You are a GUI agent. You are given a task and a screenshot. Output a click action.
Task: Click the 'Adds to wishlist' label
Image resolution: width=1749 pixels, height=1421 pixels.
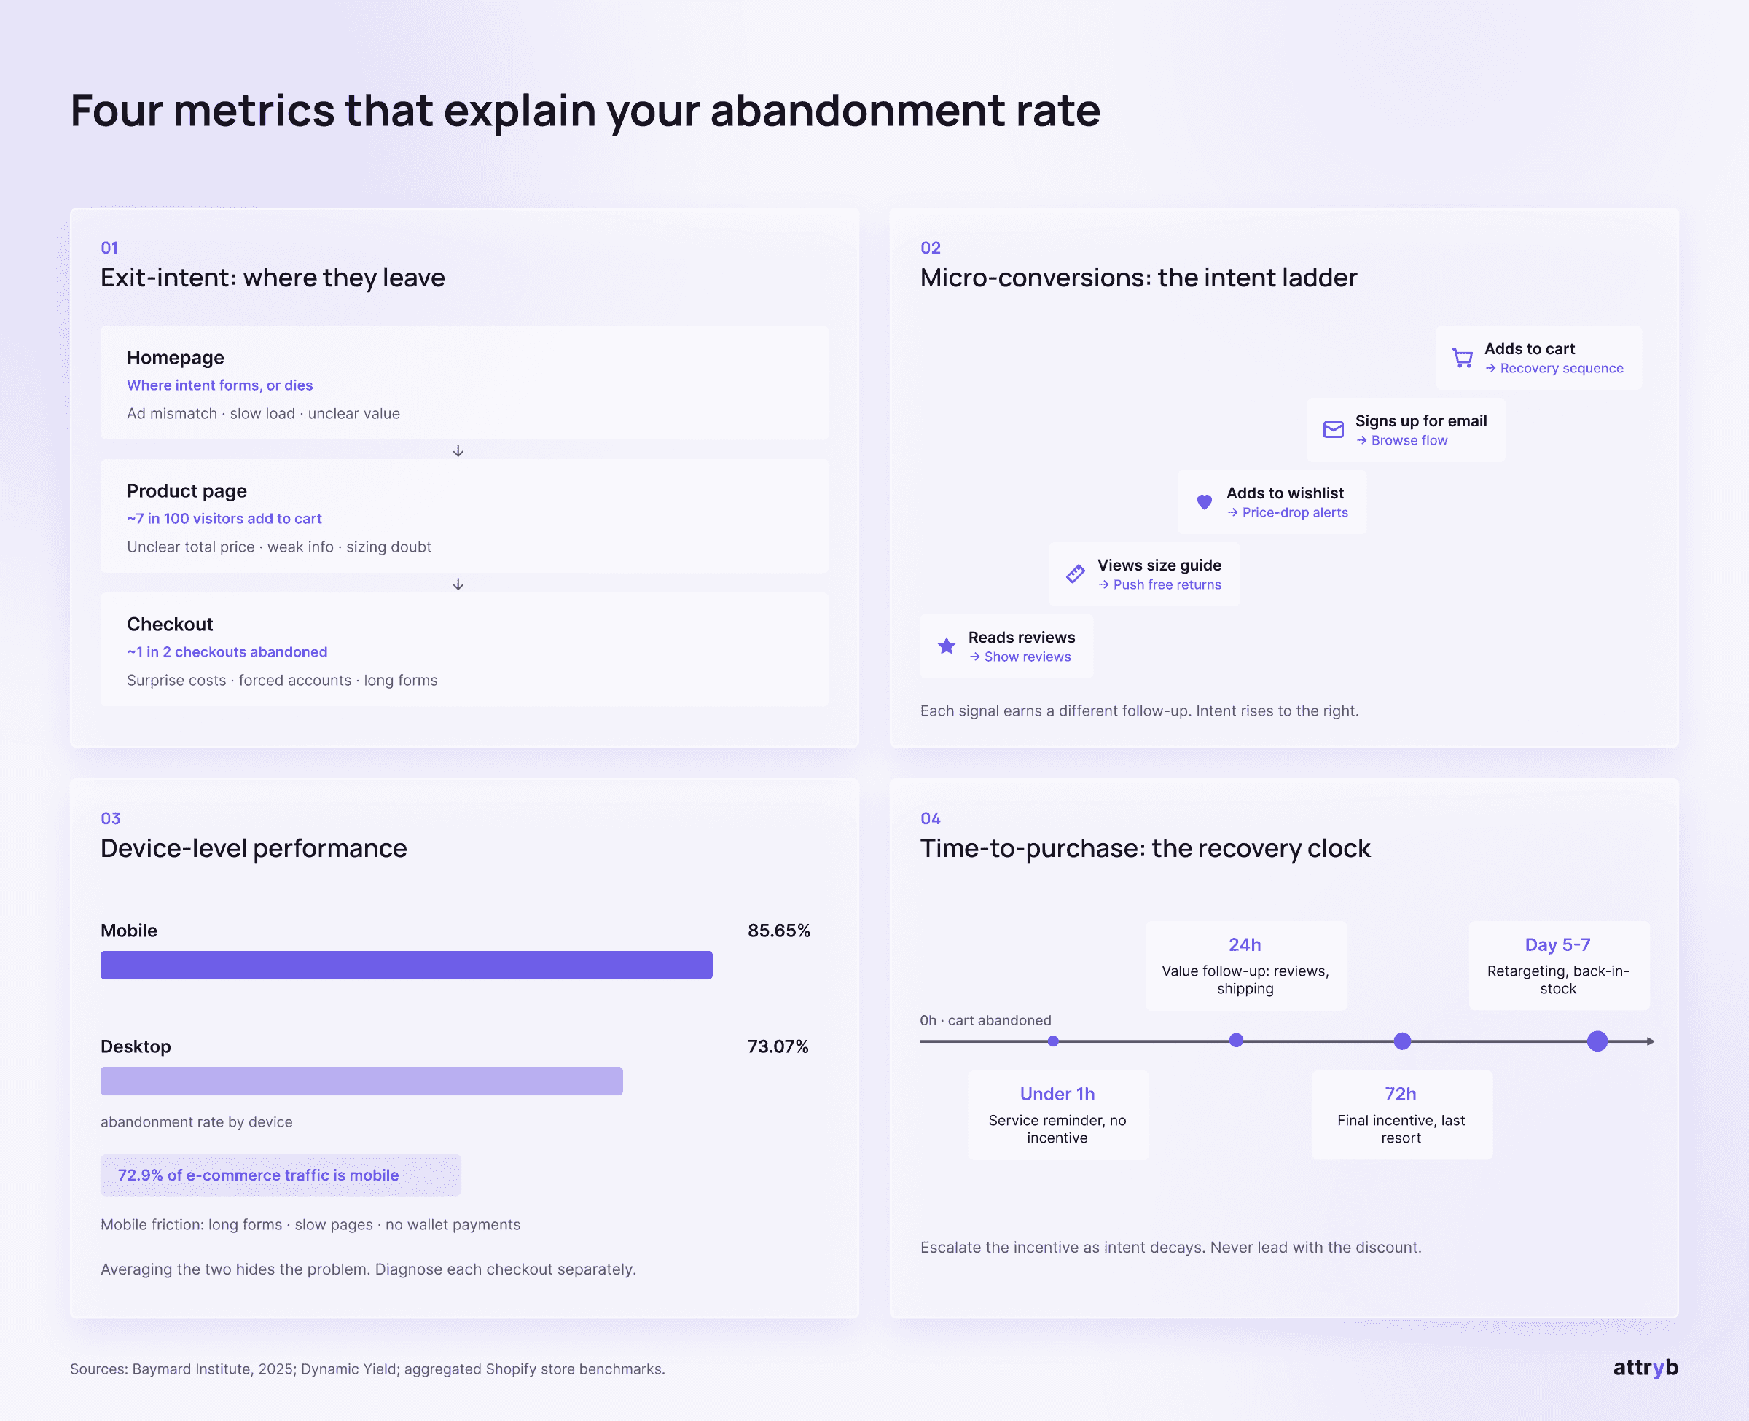click(x=1285, y=493)
